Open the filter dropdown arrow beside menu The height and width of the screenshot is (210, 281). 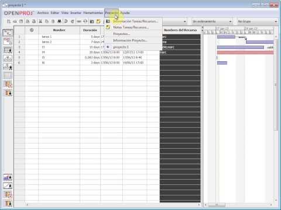(184, 22)
